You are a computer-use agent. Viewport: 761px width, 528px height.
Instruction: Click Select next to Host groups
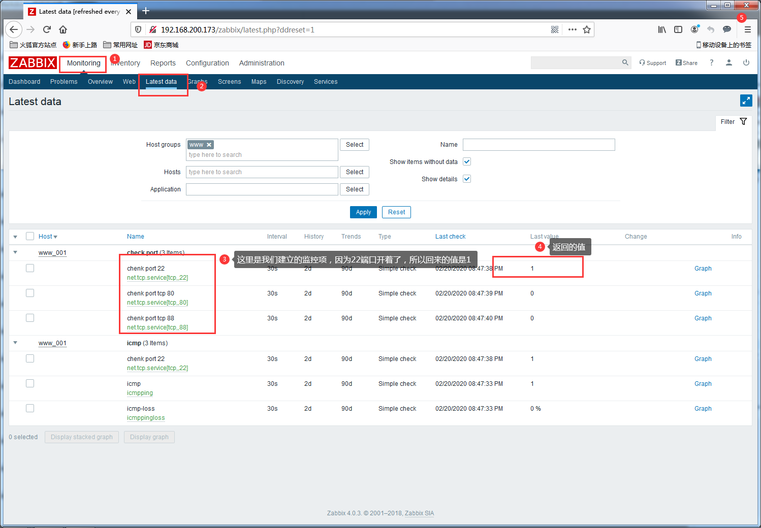tap(355, 145)
